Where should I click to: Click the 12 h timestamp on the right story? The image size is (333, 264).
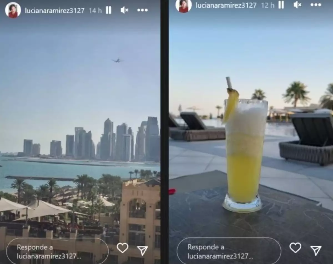pos(268,5)
